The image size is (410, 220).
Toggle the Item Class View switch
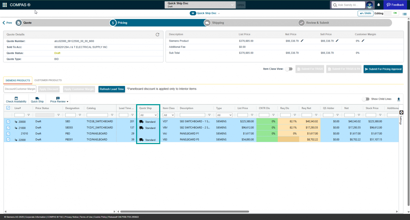click(x=289, y=69)
